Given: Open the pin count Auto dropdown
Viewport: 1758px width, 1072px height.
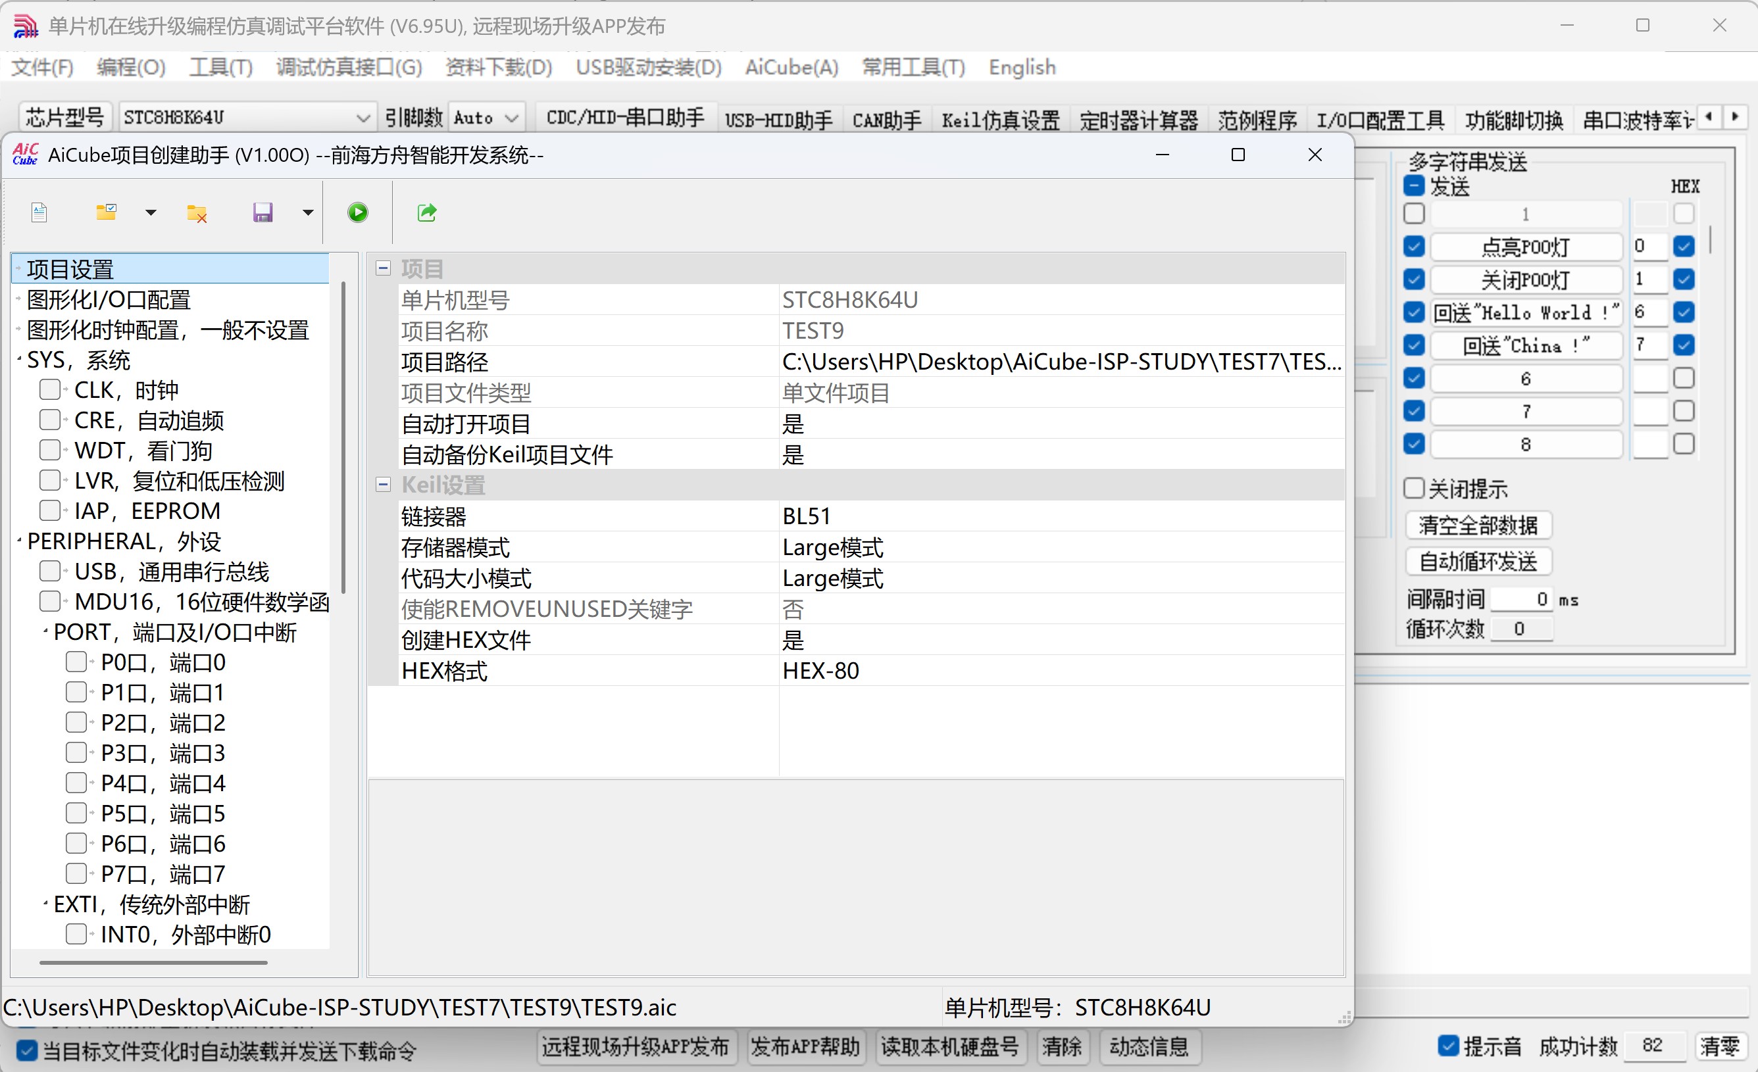Looking at the screenshot, I should point(486,117).
